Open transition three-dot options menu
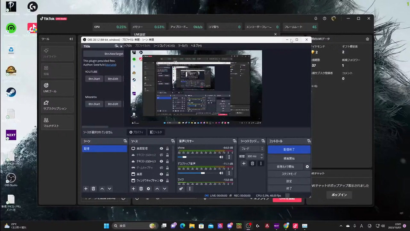 pyautogui.click(x=261, y=163)
